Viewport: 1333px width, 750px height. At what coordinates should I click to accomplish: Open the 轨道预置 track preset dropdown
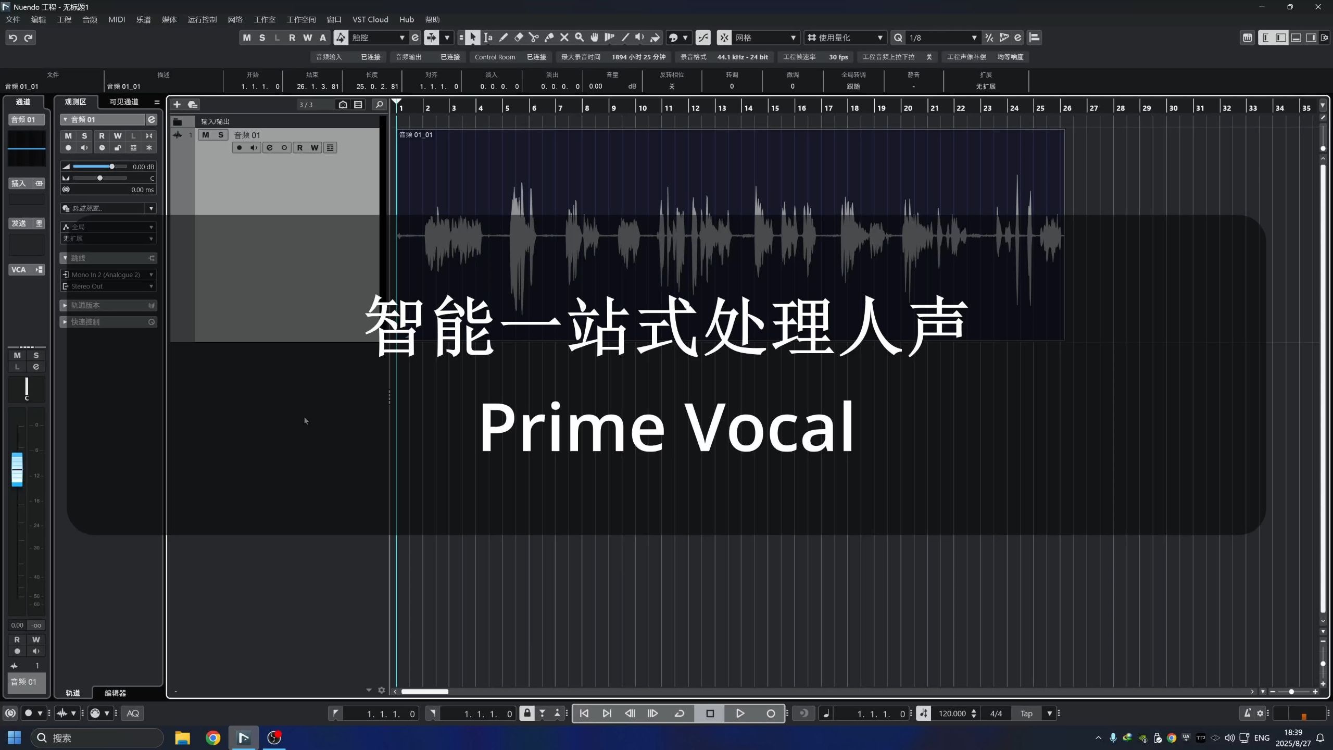(108, 208)
